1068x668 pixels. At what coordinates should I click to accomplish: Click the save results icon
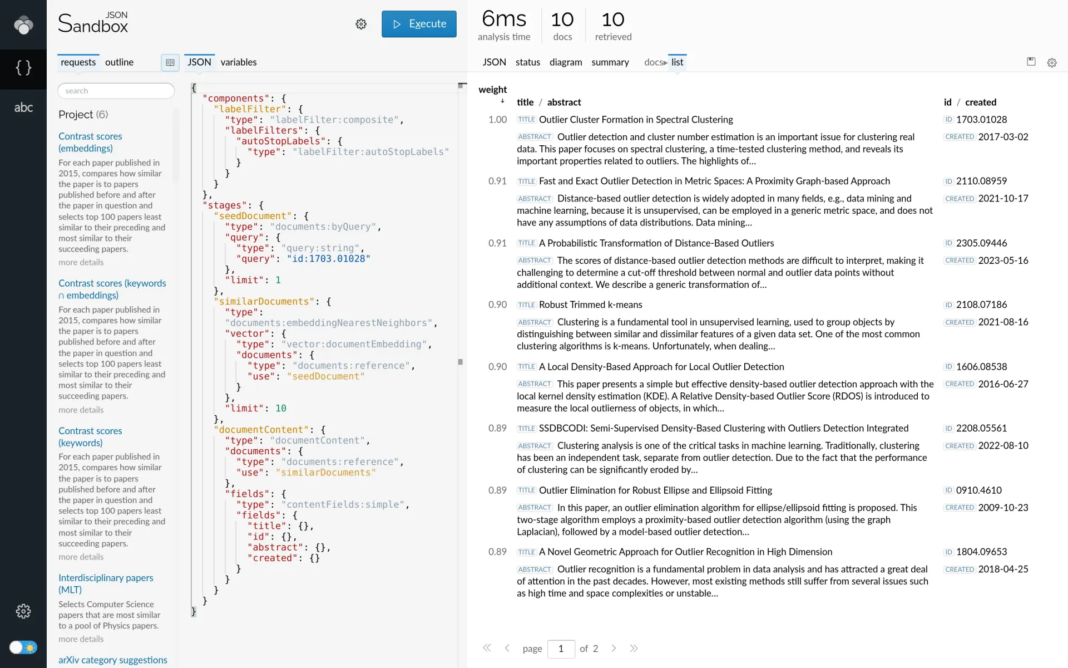pyautogui.click(x=1031, y=62)
